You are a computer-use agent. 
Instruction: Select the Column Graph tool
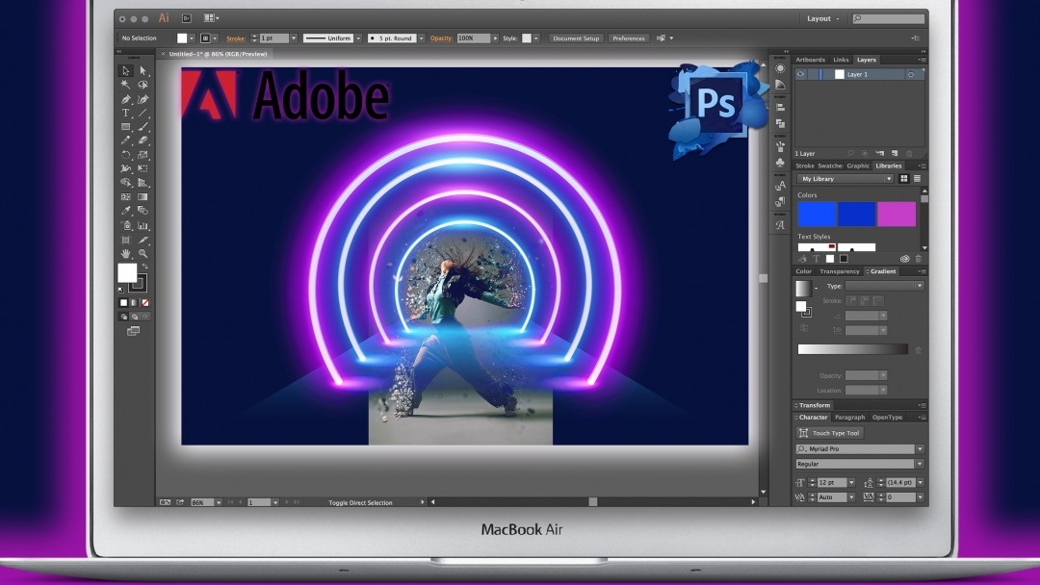(x=143, y=225)
